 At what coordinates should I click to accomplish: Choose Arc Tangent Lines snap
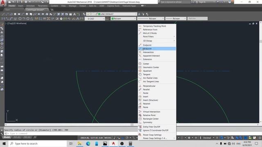[x=157, y=82]
